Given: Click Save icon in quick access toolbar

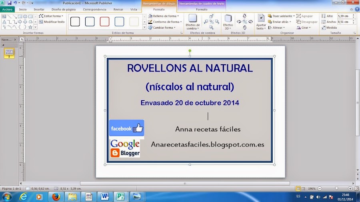Looking at the screenshot, I should tap(10, 3).
